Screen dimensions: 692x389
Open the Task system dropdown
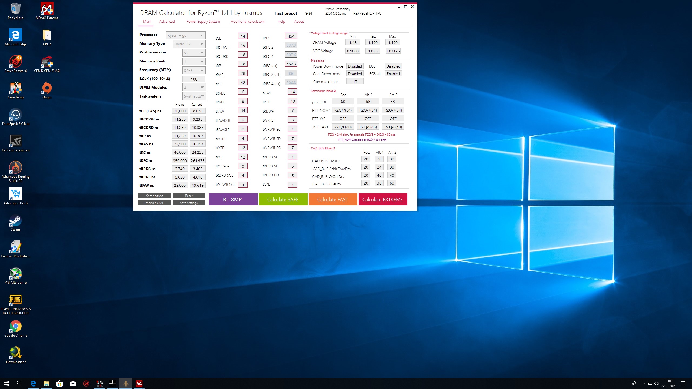pyautogui.click(x=194, y=96)
